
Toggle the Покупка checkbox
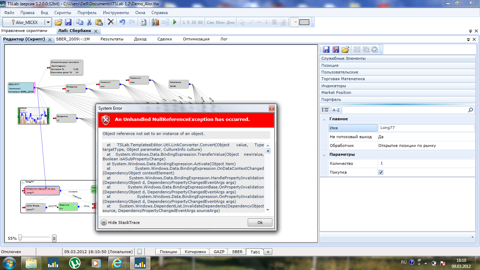tap(381, 172)
